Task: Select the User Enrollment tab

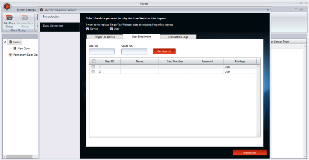Action: pyautogui.click(x=142, y=36)
